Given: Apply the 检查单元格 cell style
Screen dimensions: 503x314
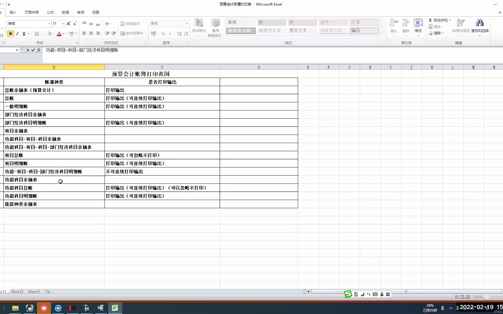Looking at the screenshot, I should 240,31.
